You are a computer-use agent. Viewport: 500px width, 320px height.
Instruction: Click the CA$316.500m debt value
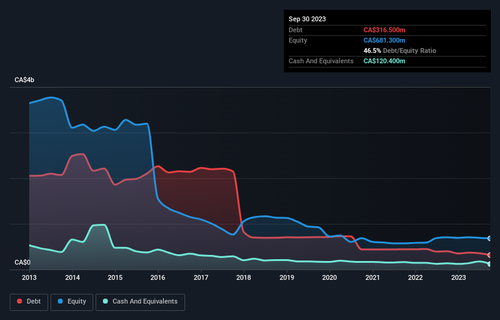(384, 30)
